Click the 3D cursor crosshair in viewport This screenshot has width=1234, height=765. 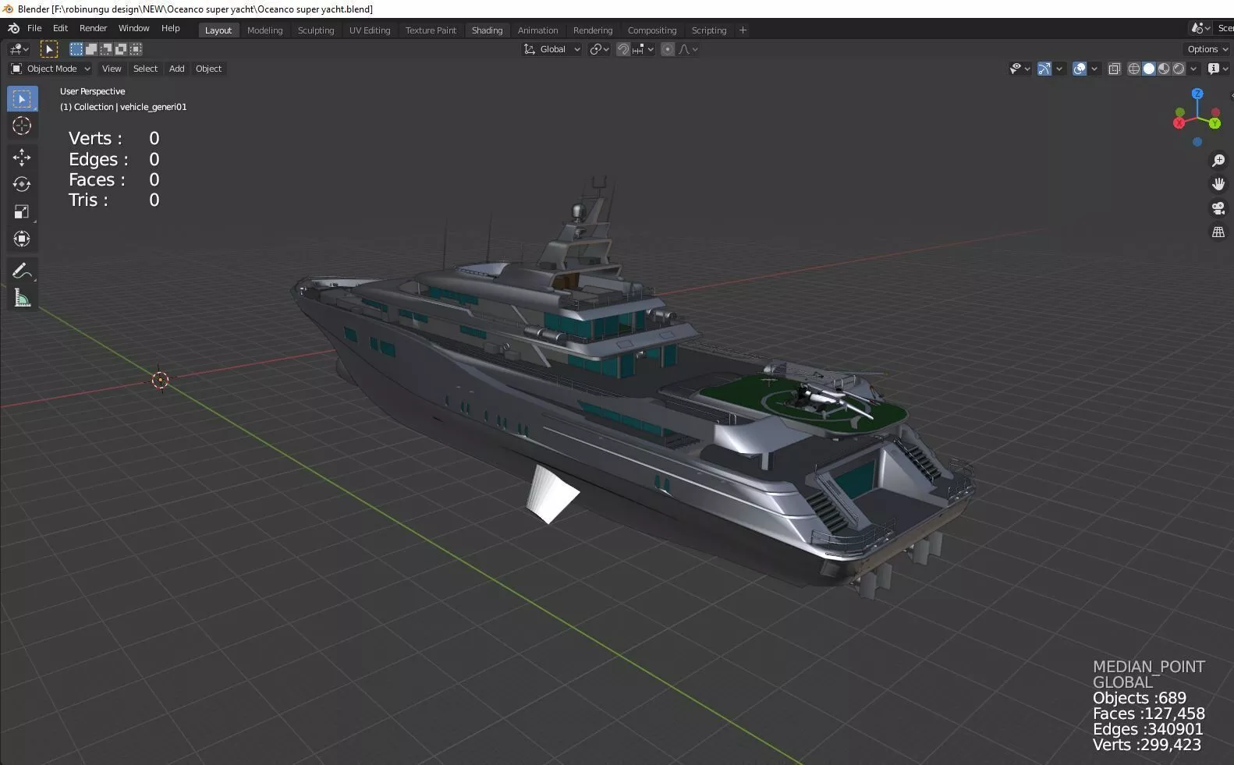click(161, 380)
